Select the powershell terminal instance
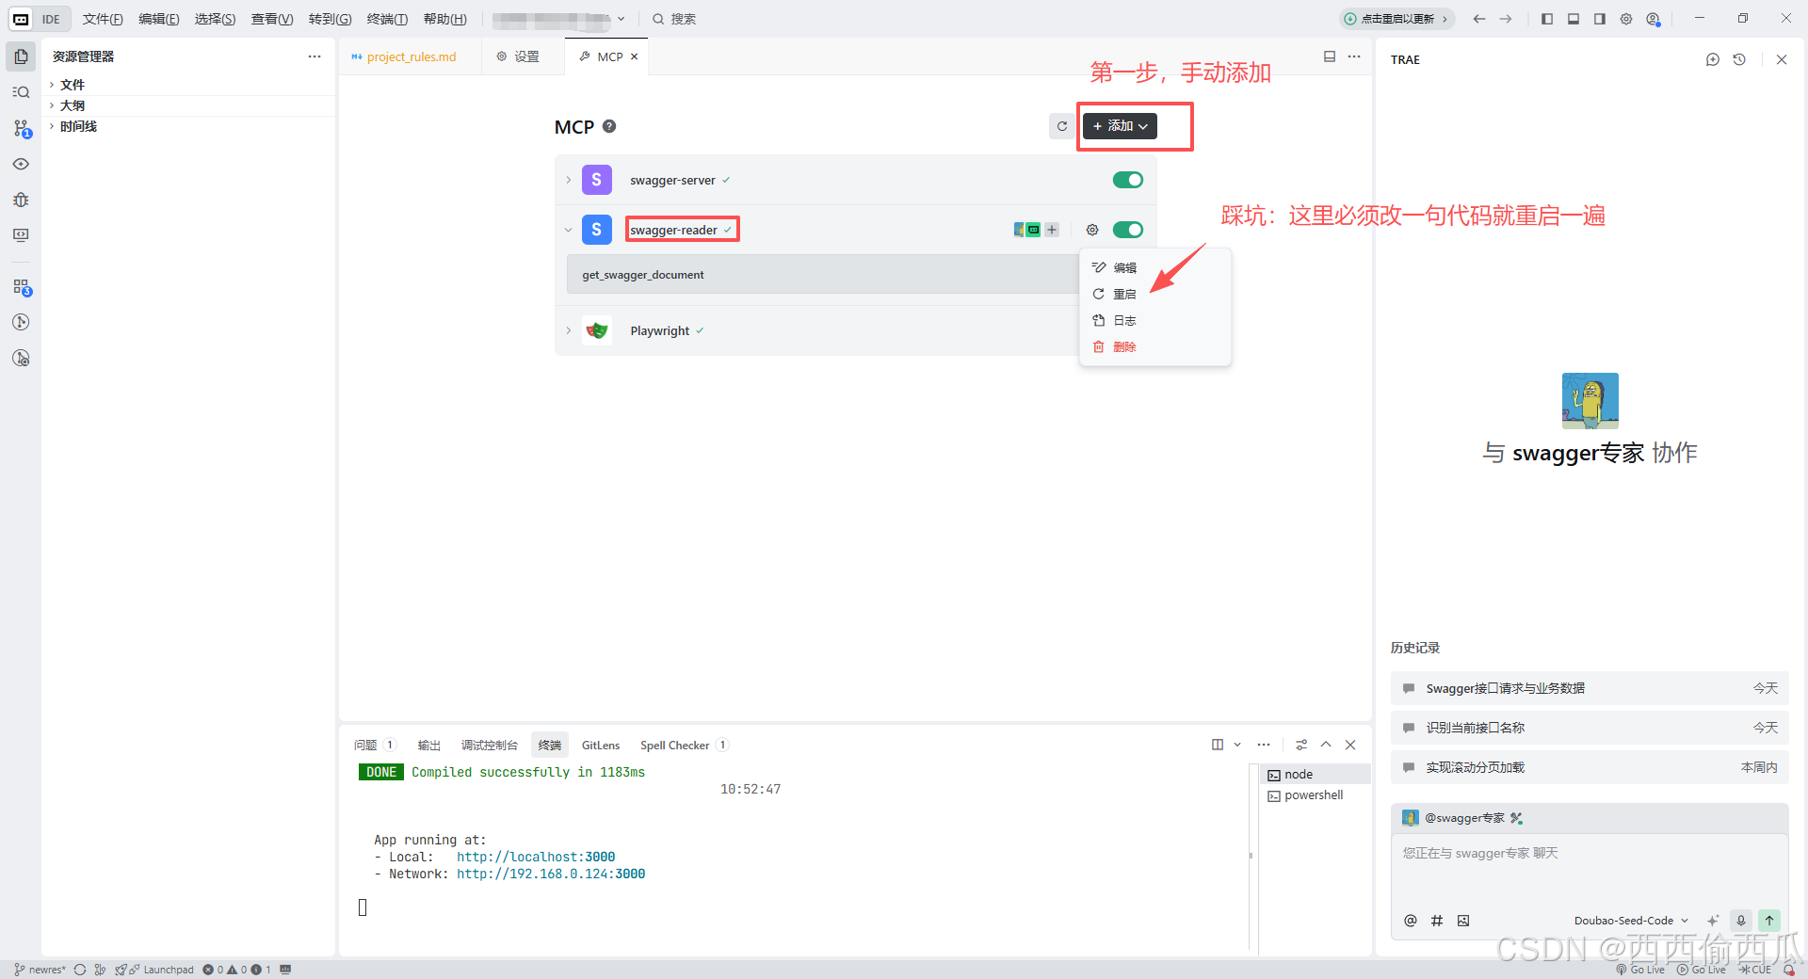 pos(1315,795)
